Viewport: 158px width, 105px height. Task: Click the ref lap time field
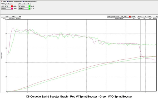[18, 17]
